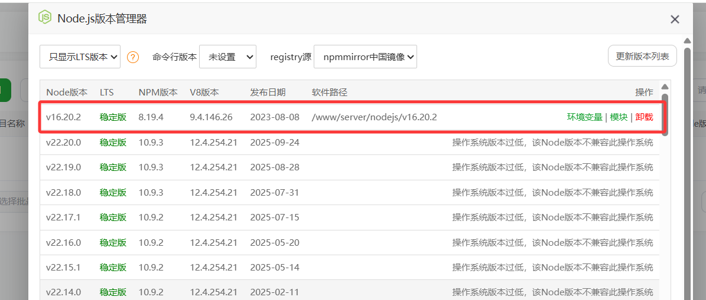The height and width of the screenshot is (300, 706).
Task: Click release date 2023-08-08
Action: pyautogui.click(x=275, y=117)
